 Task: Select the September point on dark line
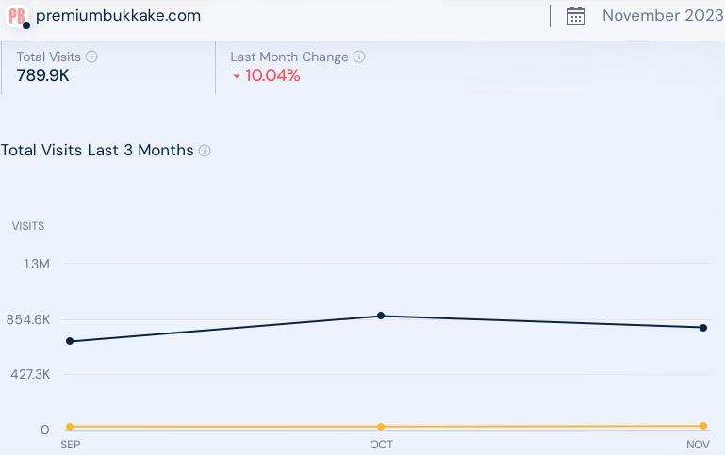[x=70, y=341]
